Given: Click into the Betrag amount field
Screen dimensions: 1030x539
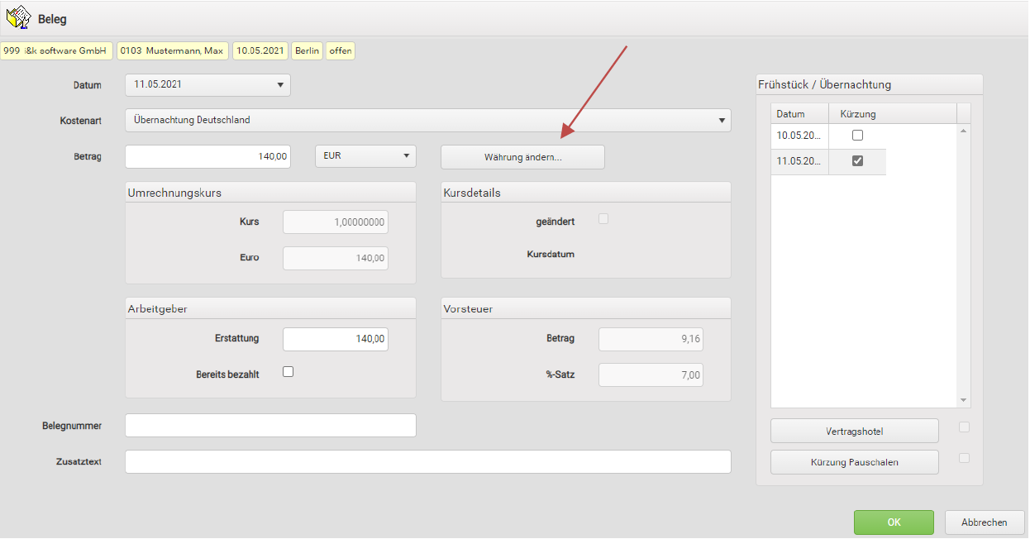Looking at the screenshot, I should [x=207, y=156].
